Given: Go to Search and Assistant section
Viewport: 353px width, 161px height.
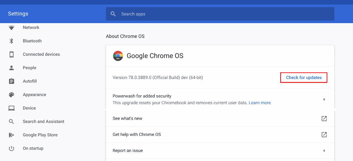Looking at the screenshot, I should tap(43, 121).
